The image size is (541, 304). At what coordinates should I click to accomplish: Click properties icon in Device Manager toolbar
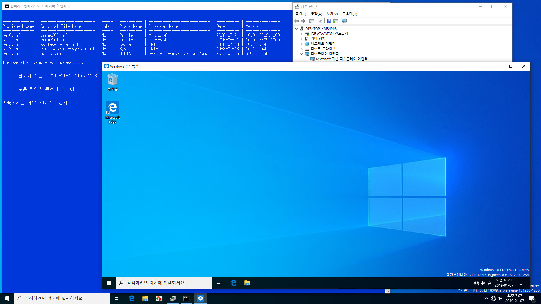pyautogui.click(x=320, y=21)
